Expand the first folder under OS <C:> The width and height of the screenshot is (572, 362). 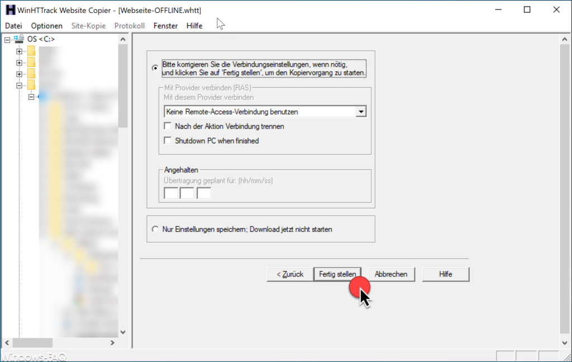pyautogui.click(x=20, y=51)
